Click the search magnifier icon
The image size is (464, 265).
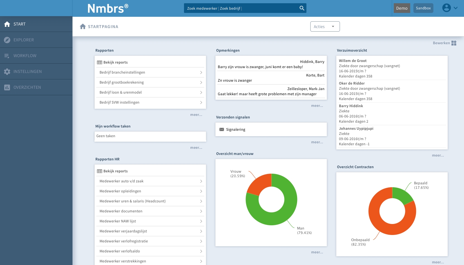(x=302, y=8)
